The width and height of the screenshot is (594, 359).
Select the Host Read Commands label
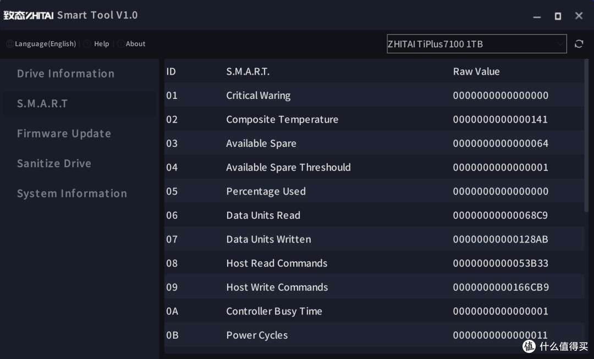(277, 263)
